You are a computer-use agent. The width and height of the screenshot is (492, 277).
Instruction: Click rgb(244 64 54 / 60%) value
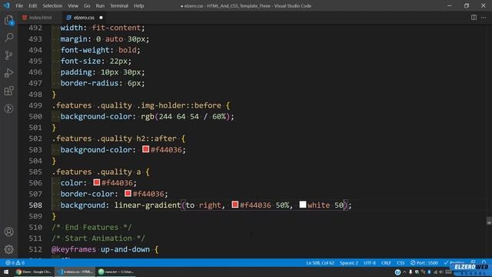coord(185,116)
